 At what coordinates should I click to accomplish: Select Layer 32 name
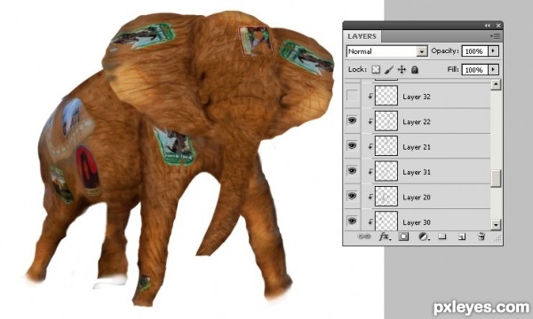[x=417, y=97]
